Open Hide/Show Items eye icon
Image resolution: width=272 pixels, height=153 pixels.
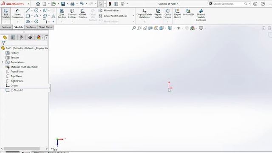click(178, 28)
